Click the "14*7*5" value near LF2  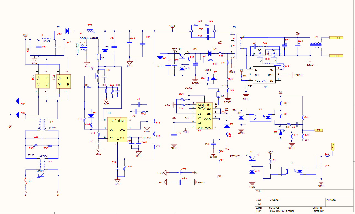[x=53, y=128]
